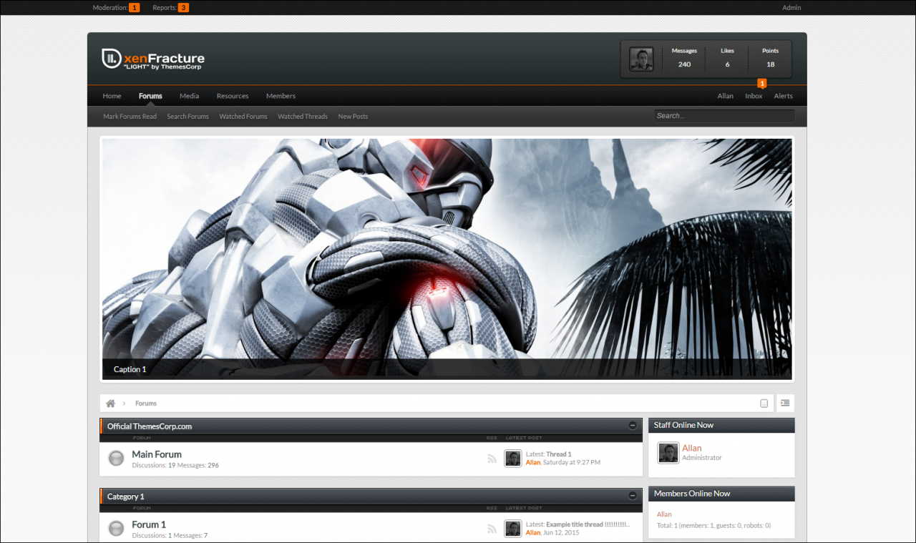Click the xenFracture logo
This screenshot has width=916, height=543.
[x=153, y=59]
